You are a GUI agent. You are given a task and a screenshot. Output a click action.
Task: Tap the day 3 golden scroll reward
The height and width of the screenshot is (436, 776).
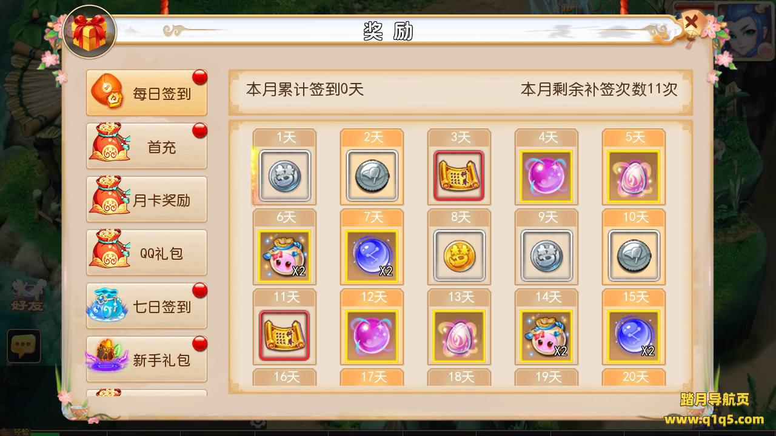(459, 176)
